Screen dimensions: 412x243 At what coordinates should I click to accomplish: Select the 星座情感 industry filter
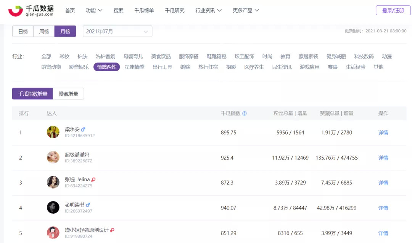(135, 67)
